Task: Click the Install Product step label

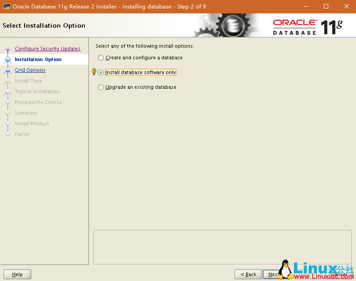Action: tap(32, 124)
